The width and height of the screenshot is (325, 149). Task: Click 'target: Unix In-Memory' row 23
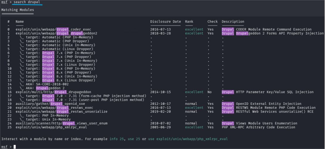click(x=45, y=119)
